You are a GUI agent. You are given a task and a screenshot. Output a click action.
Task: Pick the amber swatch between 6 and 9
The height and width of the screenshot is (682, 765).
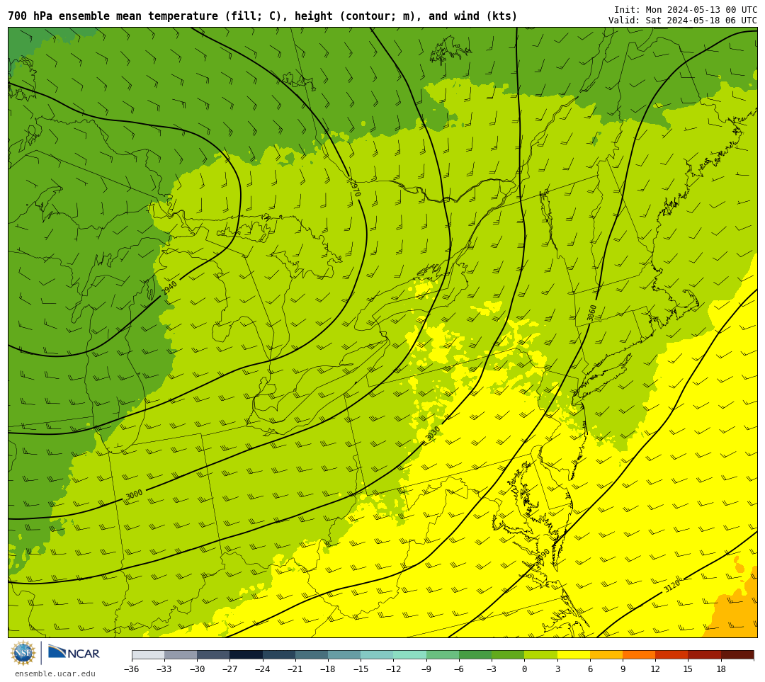[x=606, y=655]
